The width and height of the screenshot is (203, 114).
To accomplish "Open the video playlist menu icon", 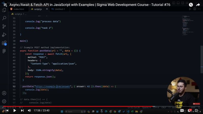I will [5, 5].
